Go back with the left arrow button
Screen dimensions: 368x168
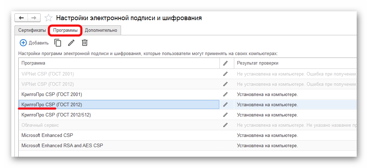(x=21, y=18)
